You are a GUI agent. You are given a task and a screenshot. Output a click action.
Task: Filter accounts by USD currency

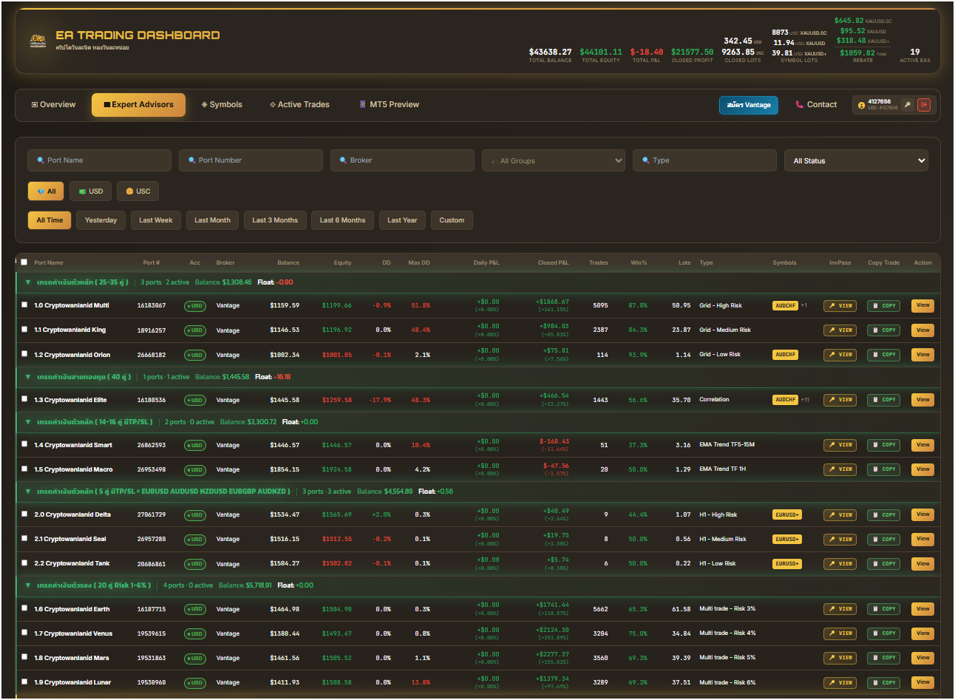(x=91, y=191)
